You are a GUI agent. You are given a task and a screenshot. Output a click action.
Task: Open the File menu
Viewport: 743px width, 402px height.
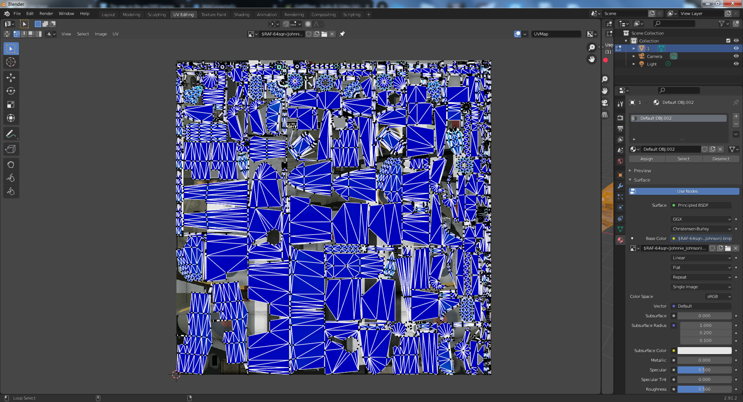[x=17, y=14]
